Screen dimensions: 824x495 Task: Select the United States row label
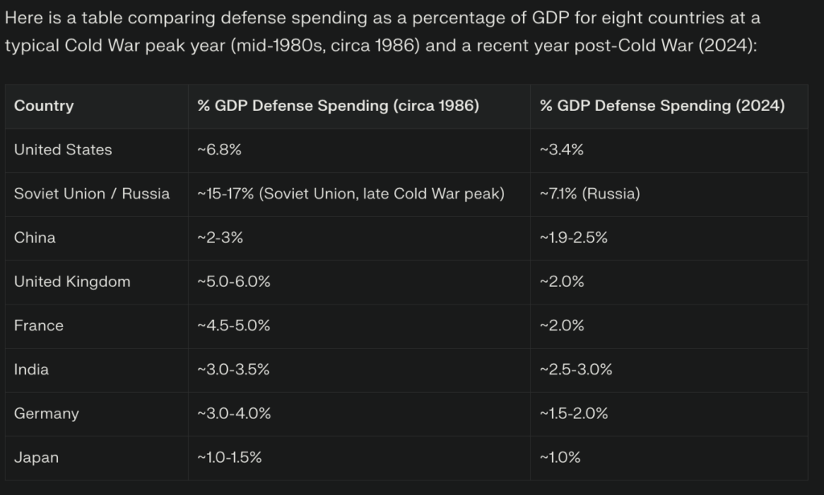click(64, 150)
